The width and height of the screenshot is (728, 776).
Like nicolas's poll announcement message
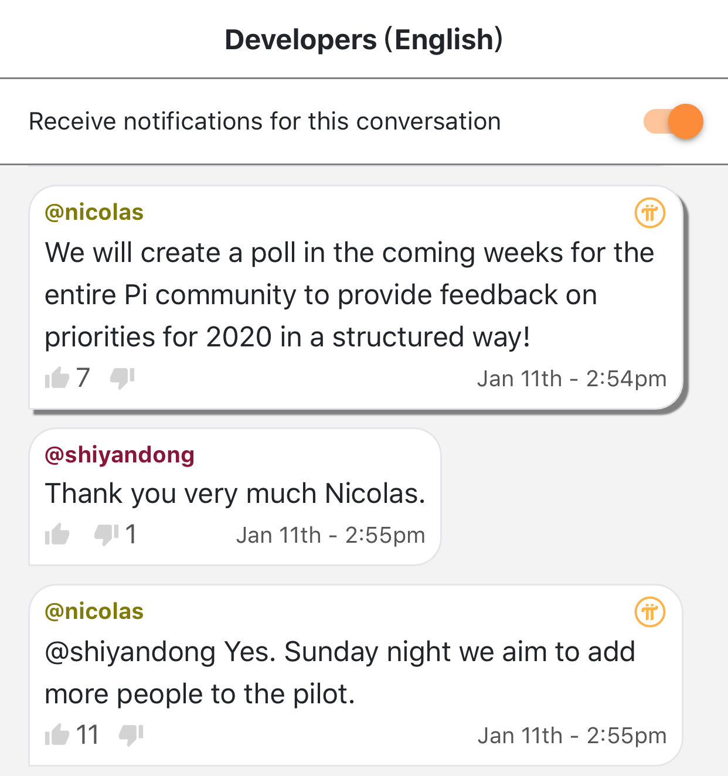point(57,378)
